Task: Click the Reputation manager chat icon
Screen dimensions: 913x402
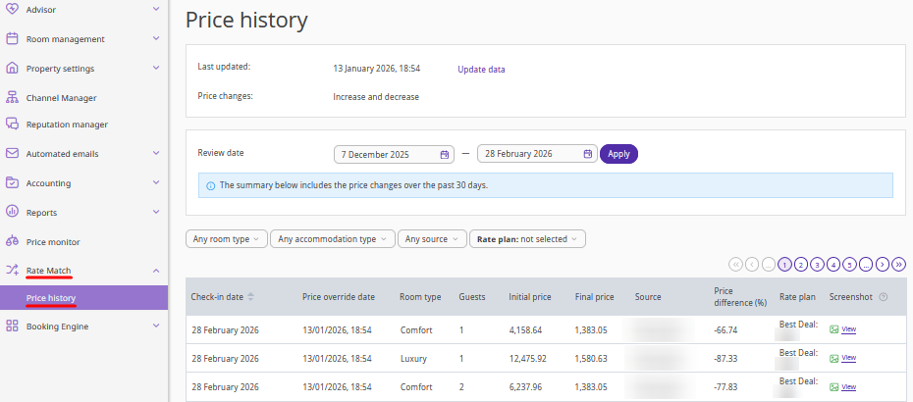Action: point(13,125)
